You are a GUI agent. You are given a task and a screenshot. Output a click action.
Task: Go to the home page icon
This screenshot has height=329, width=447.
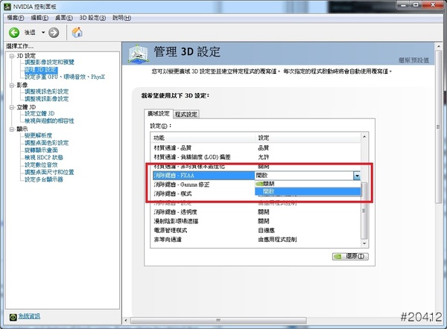(x=77, y=33)
